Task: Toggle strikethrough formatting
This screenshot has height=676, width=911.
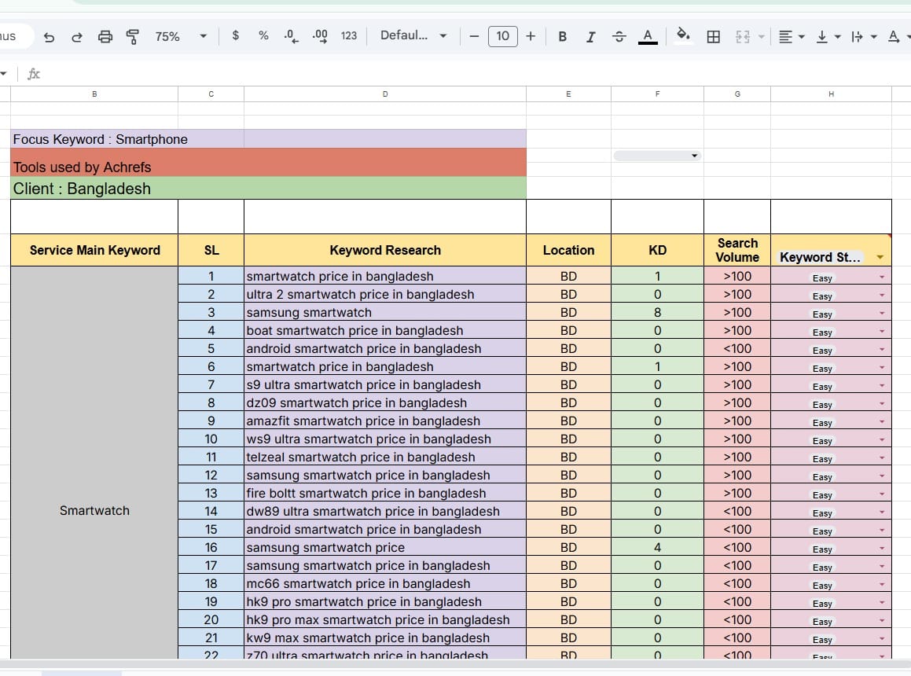Action: [x=619, y=36]
